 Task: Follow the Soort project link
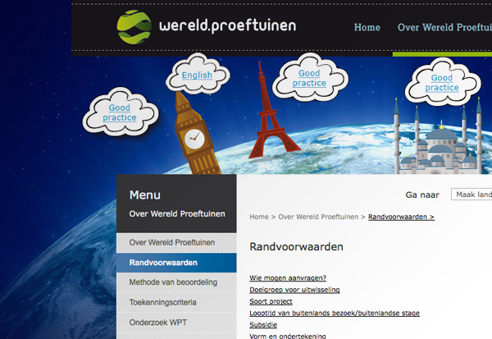click(271, 301)
